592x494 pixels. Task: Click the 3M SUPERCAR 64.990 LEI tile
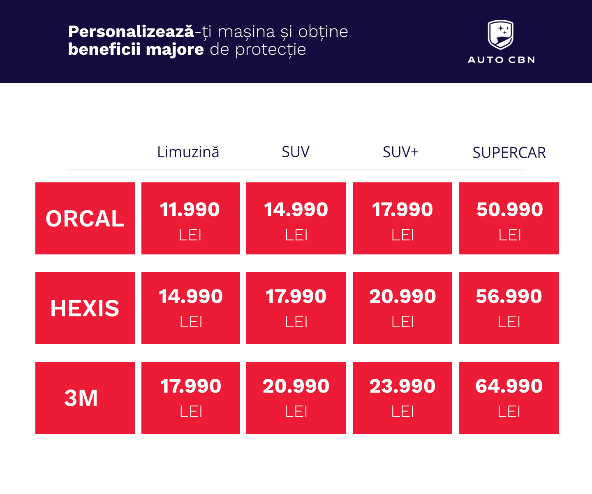tap(509, 398)
